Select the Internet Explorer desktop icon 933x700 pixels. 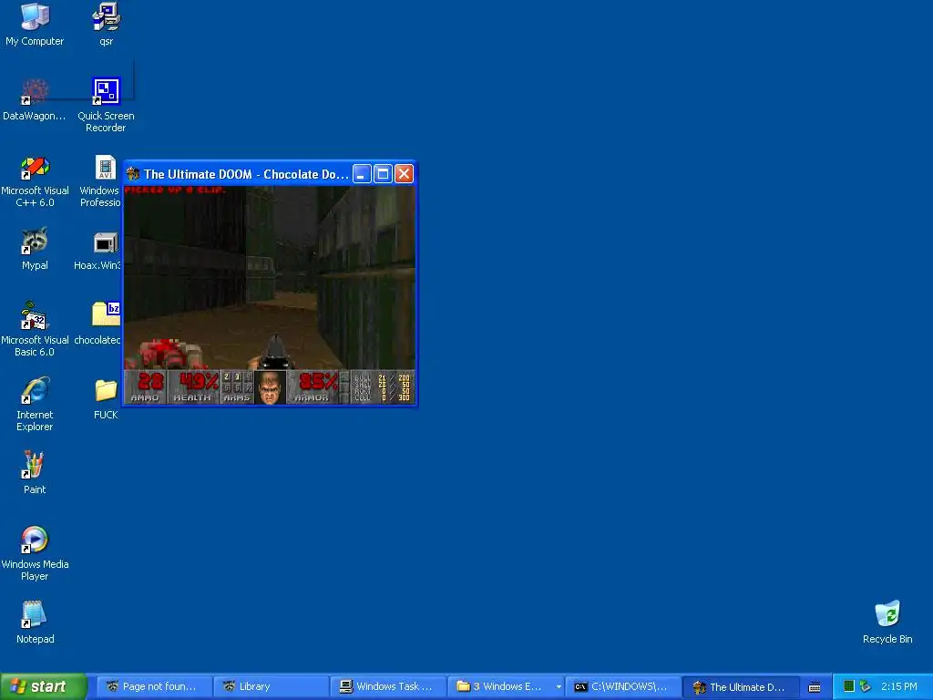(x=35, y=404)
